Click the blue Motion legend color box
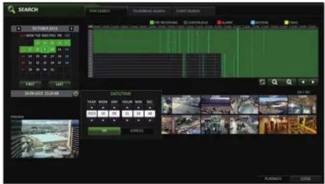This screenshot has height=184, width=325. click(253, 23)
